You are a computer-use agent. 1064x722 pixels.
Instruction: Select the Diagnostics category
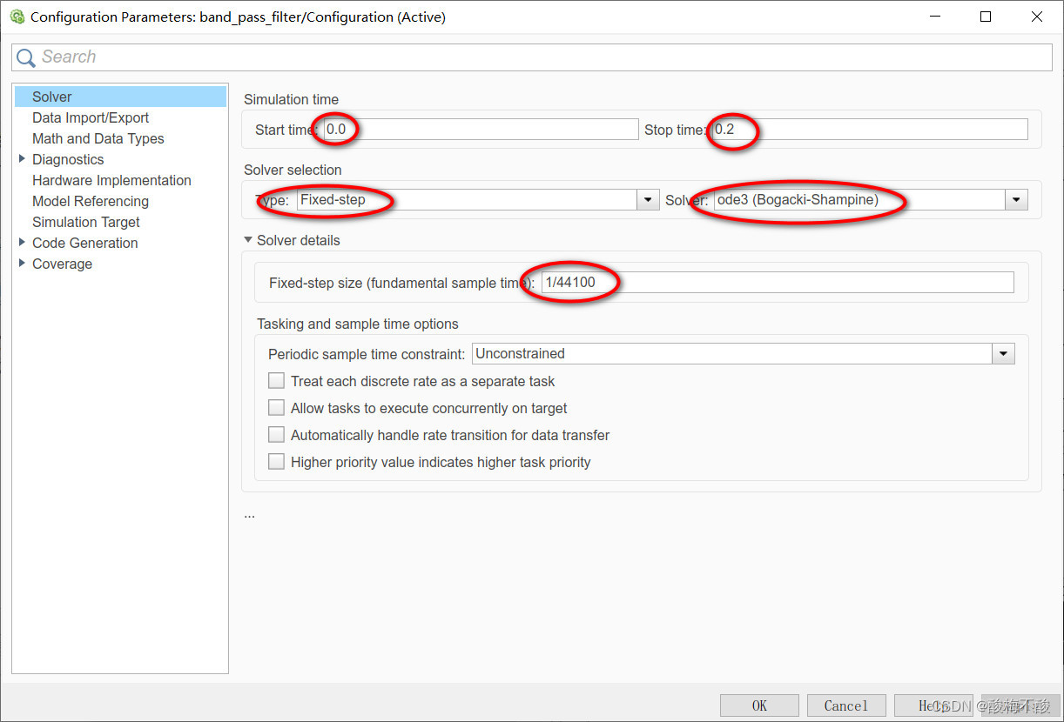click(68, 159)
